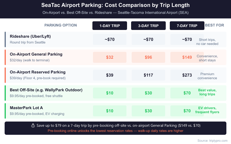Select the On-Airport Reserved Parking row title

(x=38, y=72)
